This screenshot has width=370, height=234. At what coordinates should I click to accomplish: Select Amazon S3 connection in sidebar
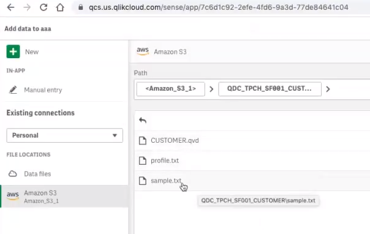tap(65, 196)
